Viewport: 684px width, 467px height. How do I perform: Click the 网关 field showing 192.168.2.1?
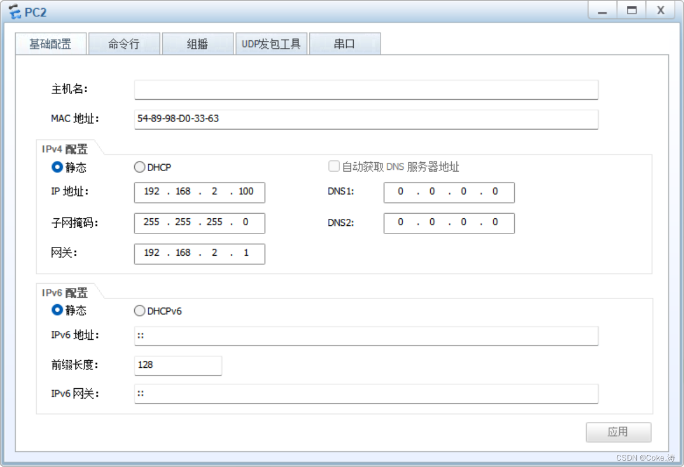pos(199,254)
